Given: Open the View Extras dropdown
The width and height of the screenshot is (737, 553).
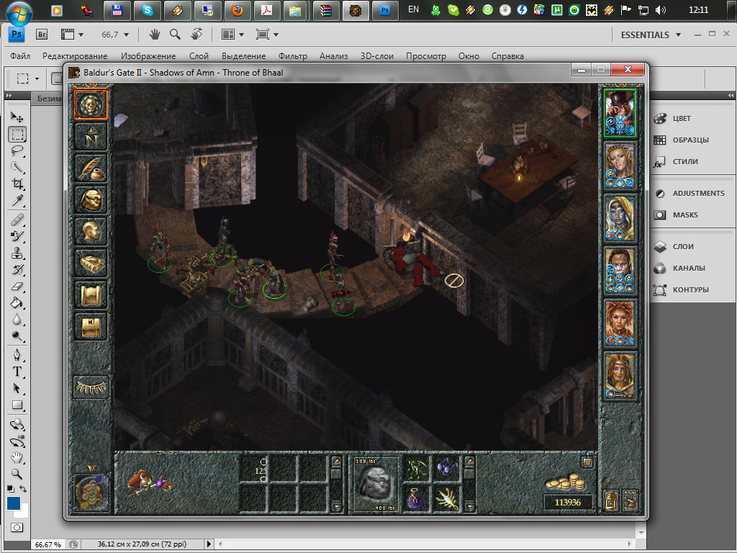Looking at the screenshot, I should tap(72, 35).
